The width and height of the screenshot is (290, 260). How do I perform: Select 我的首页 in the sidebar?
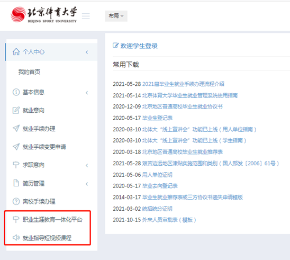click(x=29, y=72)
